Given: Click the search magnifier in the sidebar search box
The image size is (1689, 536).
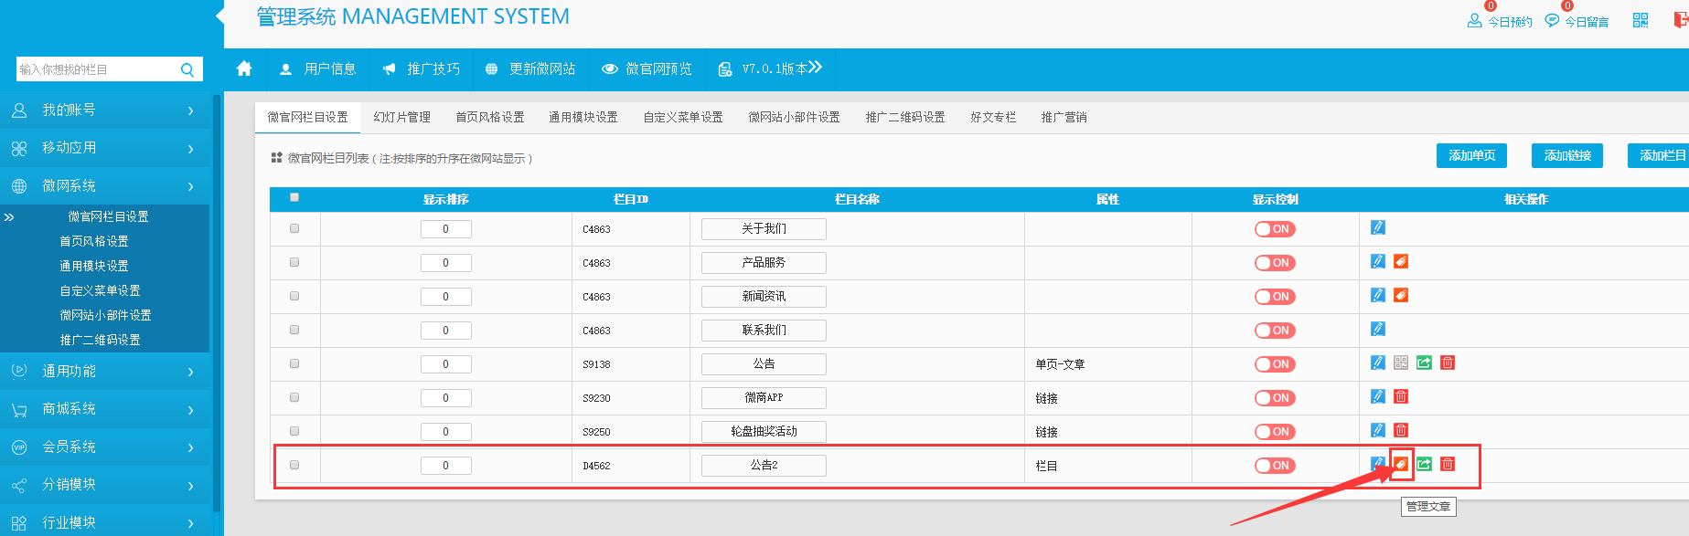Looking at the screenshot, I should click(x=187, y=69).
